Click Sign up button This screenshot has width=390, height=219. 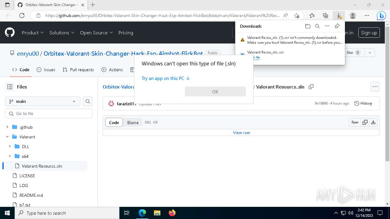pyautogui.click(x=369, y=33)
